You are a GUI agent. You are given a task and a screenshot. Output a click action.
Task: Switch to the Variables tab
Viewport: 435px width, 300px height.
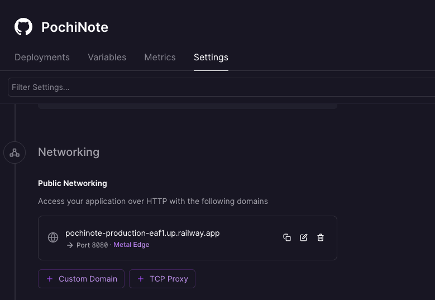[107, 57]
